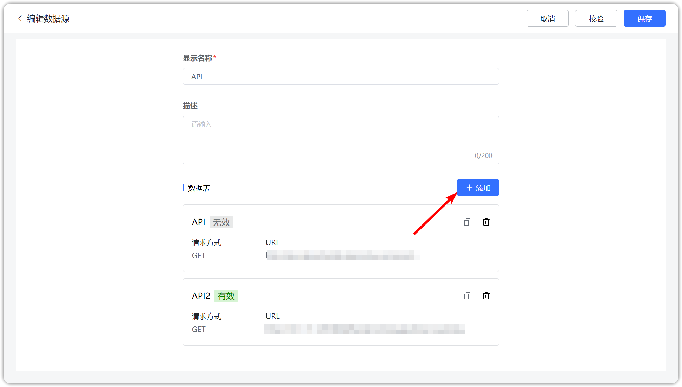
Task: Click the plus icon on the 添加 button
Action: [x=469, y=188]
